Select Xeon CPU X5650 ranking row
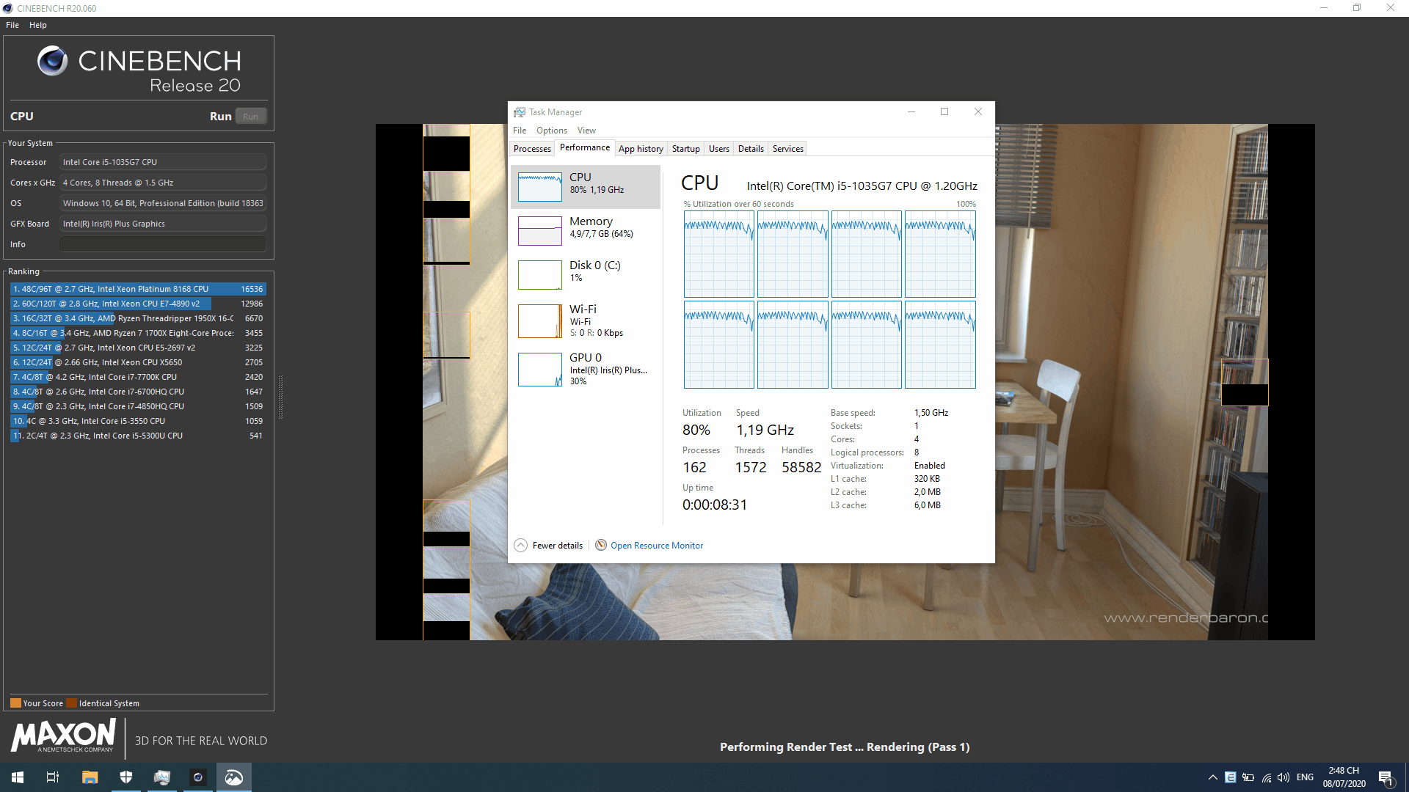Viewport: 1409px width, 792px height. [x=138, y=362]
